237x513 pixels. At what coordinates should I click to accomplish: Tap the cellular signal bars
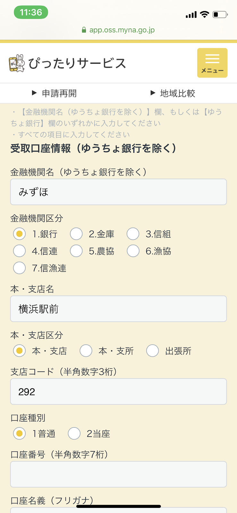[191, 15]
